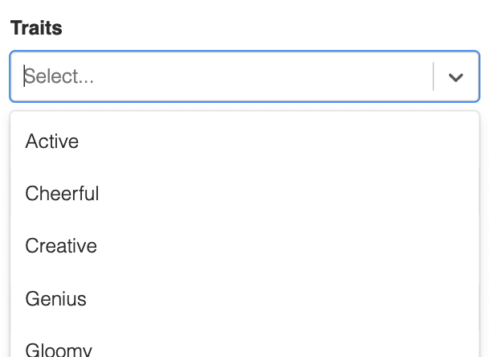Click the Traits field label
Screen dimensions: 490x357
click(36, 28)
